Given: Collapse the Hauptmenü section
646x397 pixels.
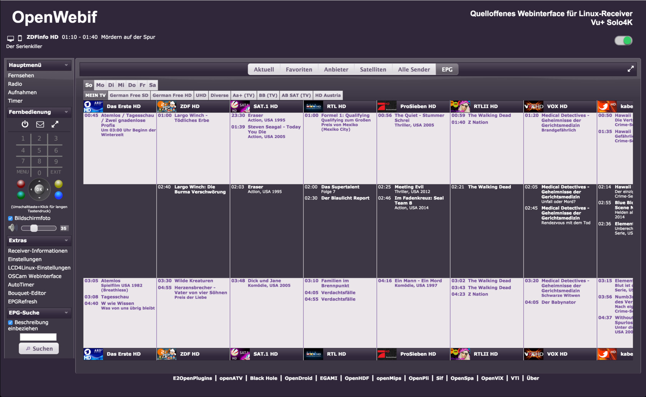Looking at the screenshot, I should click(66, 65).
